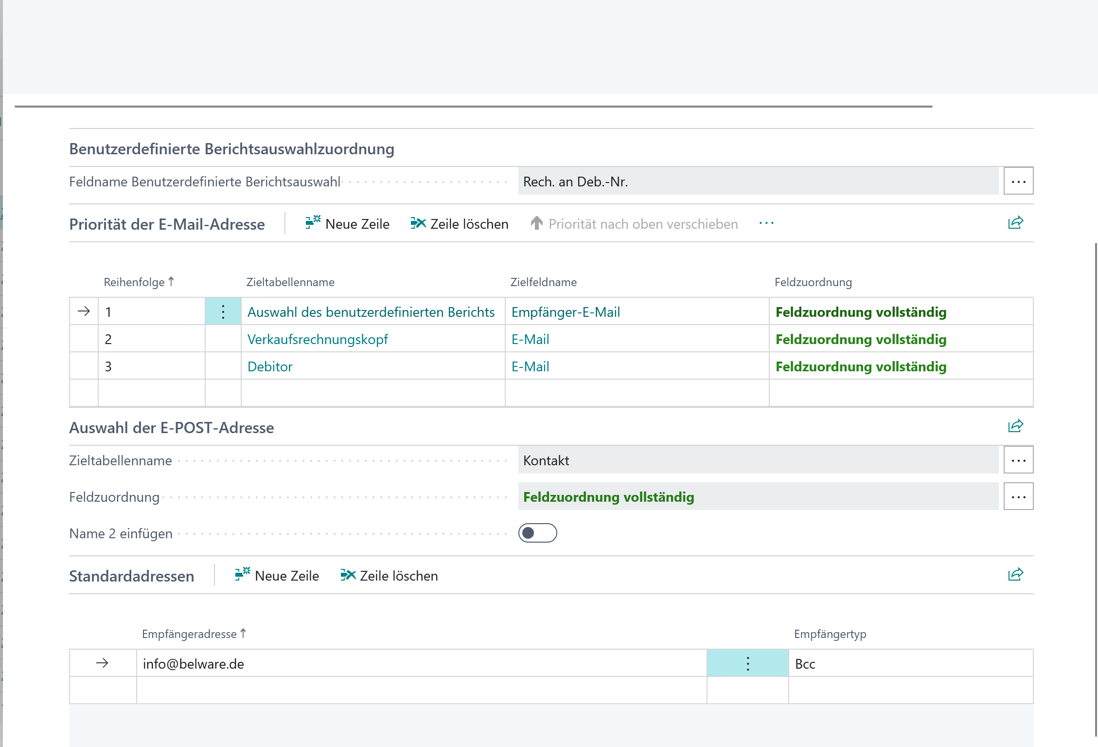
Task: Open more actions ellipsis in Priorität toolbar
Action: tap(766, 223)
